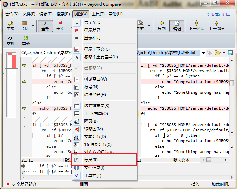237x189 pixels.
Task: Follow the 新版本可用 update link
Action: pos(218,14)
